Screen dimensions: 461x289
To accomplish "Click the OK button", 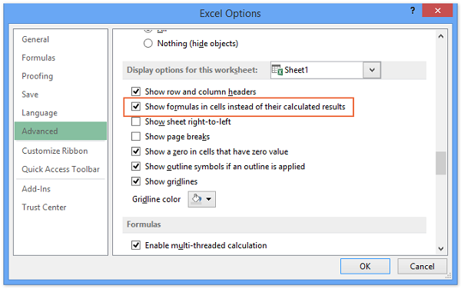I will point(365,267).
